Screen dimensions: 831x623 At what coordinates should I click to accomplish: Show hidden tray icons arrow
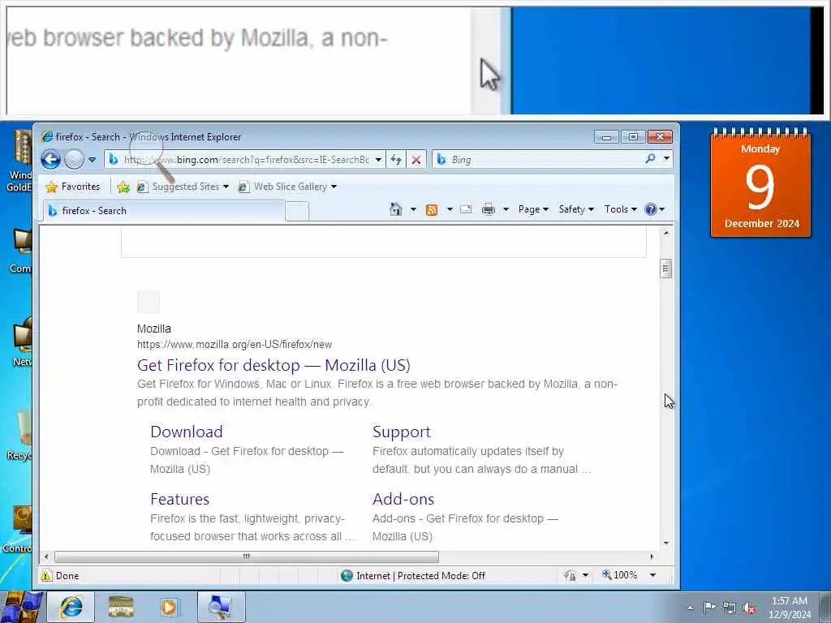tap(690, 608)
